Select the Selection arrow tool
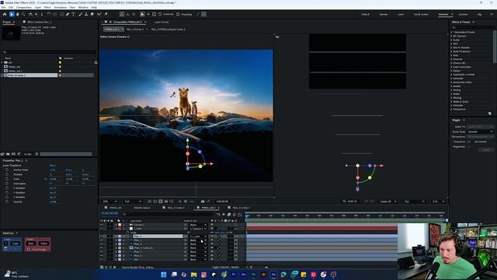The width and height of the screenshot is (497, 280). pyautogui.click(x=12, y=14)
